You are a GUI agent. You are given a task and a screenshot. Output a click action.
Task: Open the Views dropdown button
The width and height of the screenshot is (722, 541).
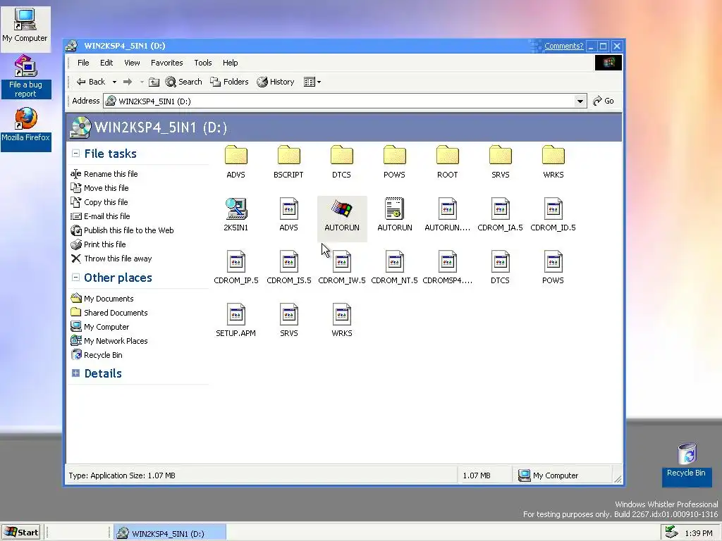click(312, 82)
